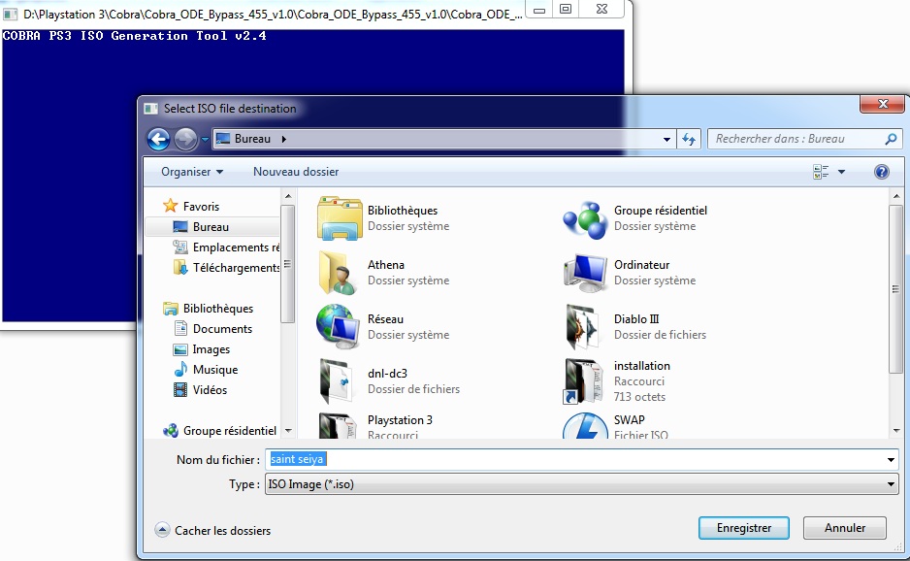Click the Rechercher dans Bureau search field
910x561 pixels.
796,139
